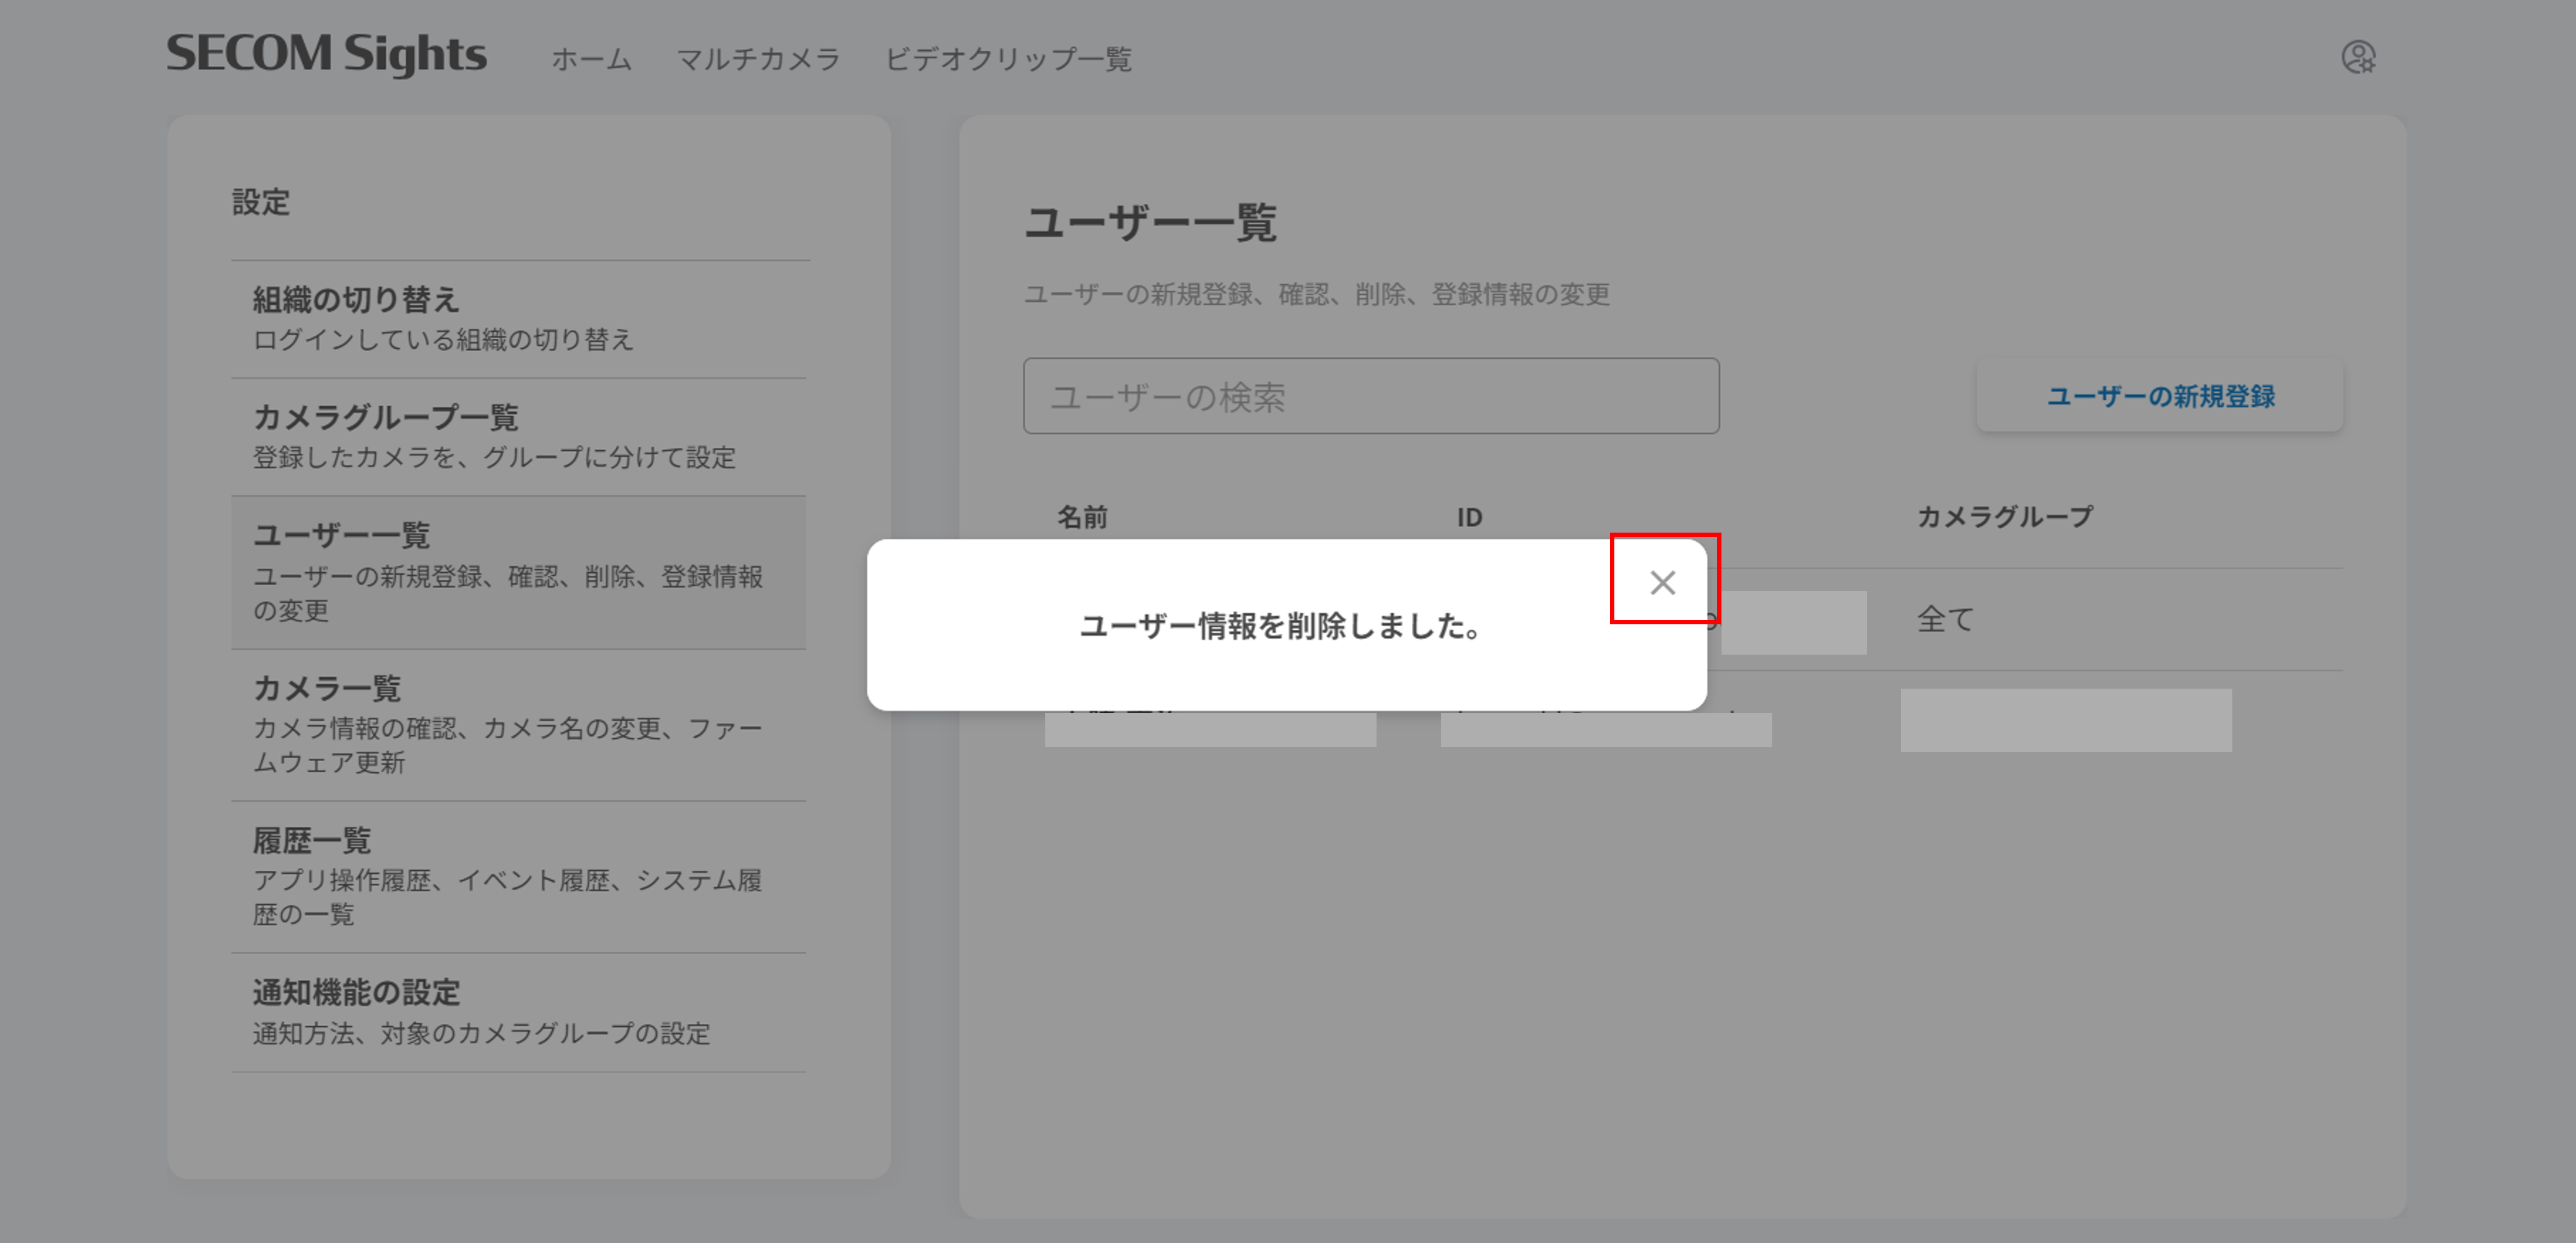
Task: Click the カメラグループ column header
Action: [x=2004, y=517]
